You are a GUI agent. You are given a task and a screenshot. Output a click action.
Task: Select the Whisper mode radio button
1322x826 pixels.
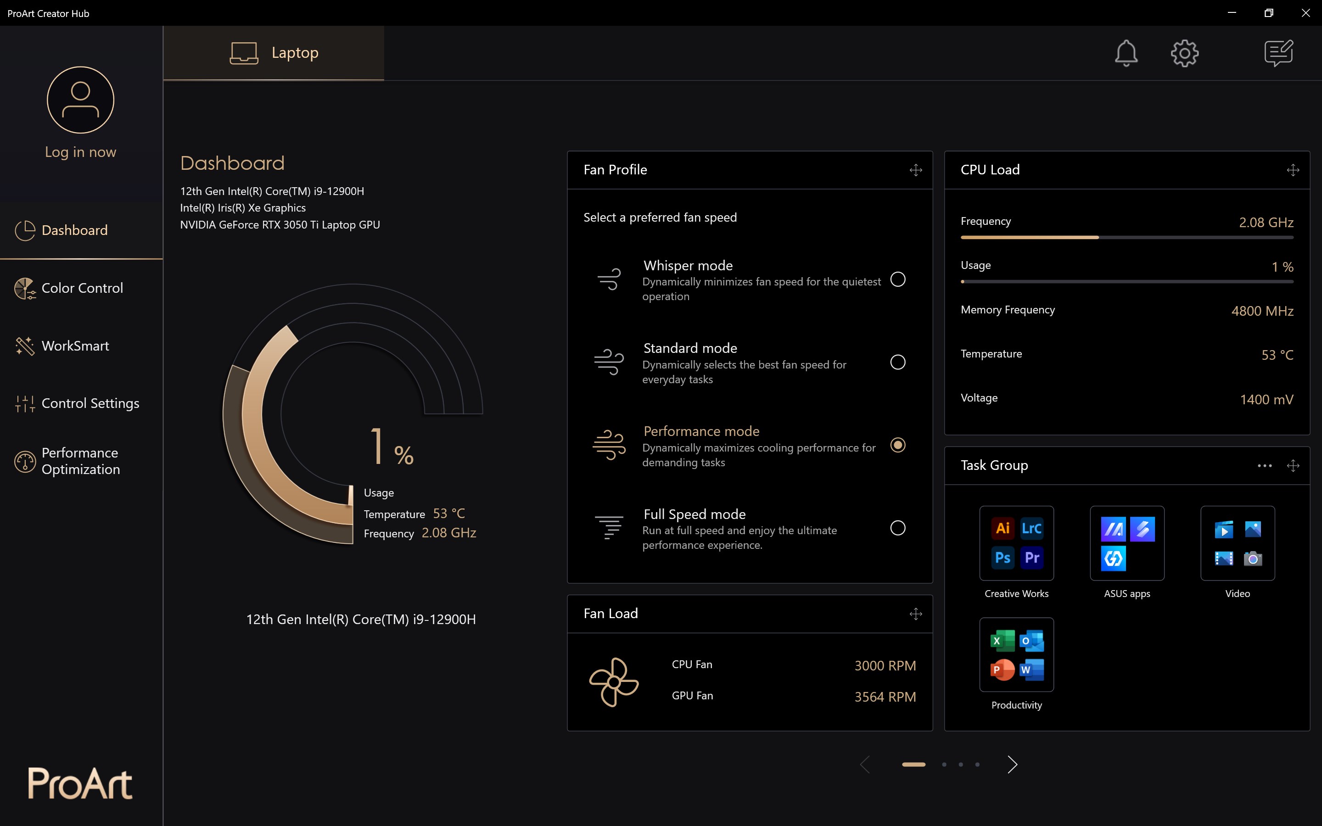(x=897, y=280)
